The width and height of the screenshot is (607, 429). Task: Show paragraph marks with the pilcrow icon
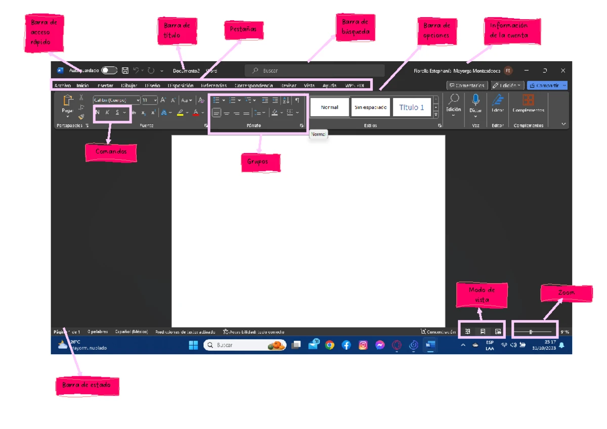[x=297, y=100]
